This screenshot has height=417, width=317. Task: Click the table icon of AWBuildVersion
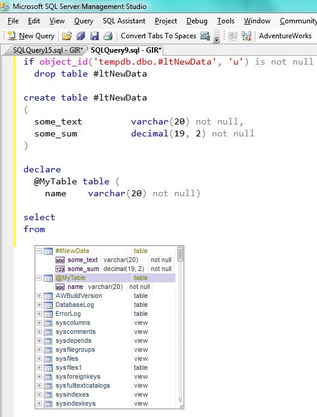(48, 296)
